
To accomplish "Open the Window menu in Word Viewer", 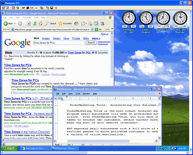I will (87, 94).
